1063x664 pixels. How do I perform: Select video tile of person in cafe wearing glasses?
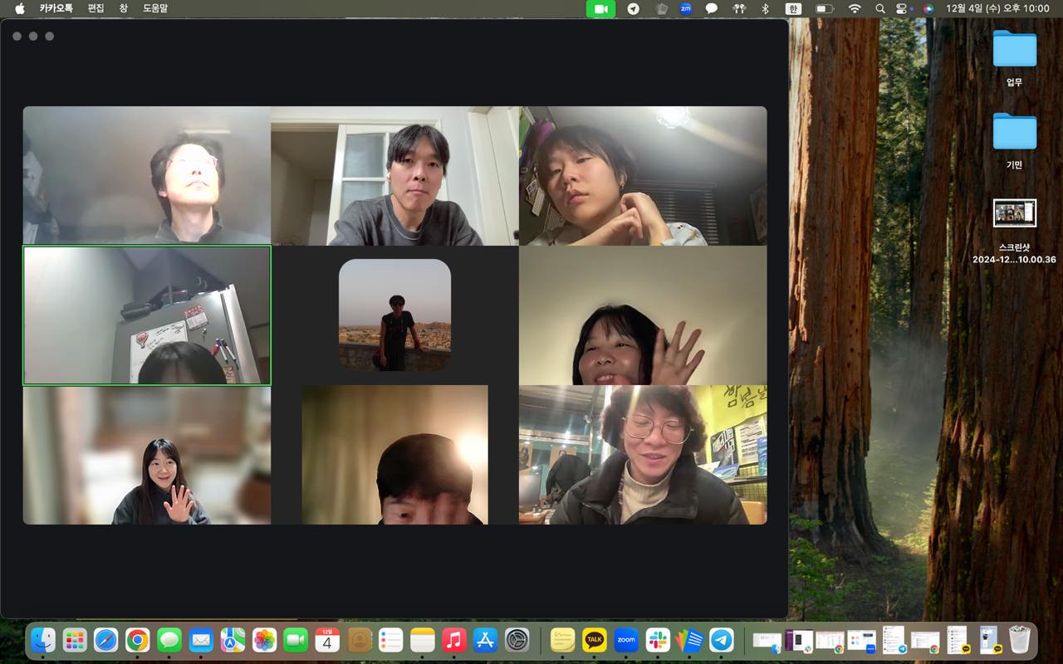pos(643,455)
